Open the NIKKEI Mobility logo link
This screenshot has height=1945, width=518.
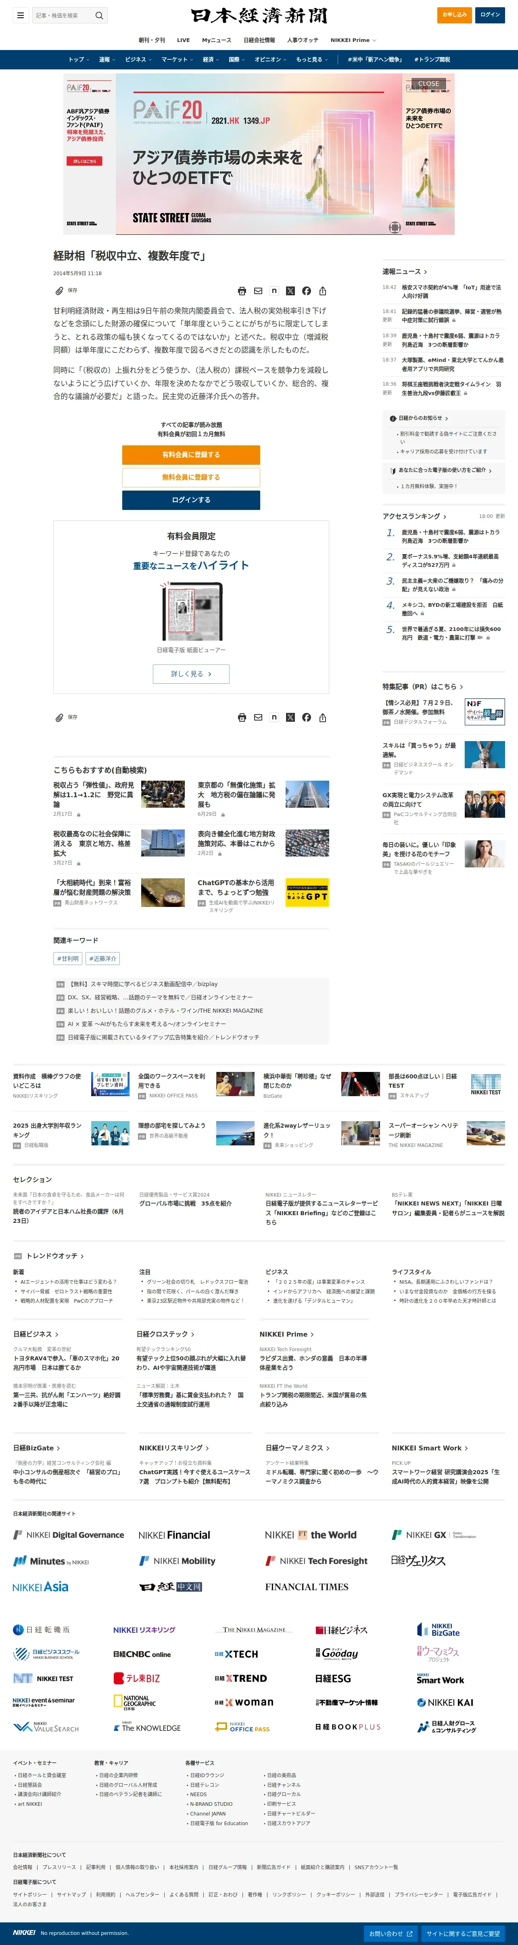(178, 1561)
